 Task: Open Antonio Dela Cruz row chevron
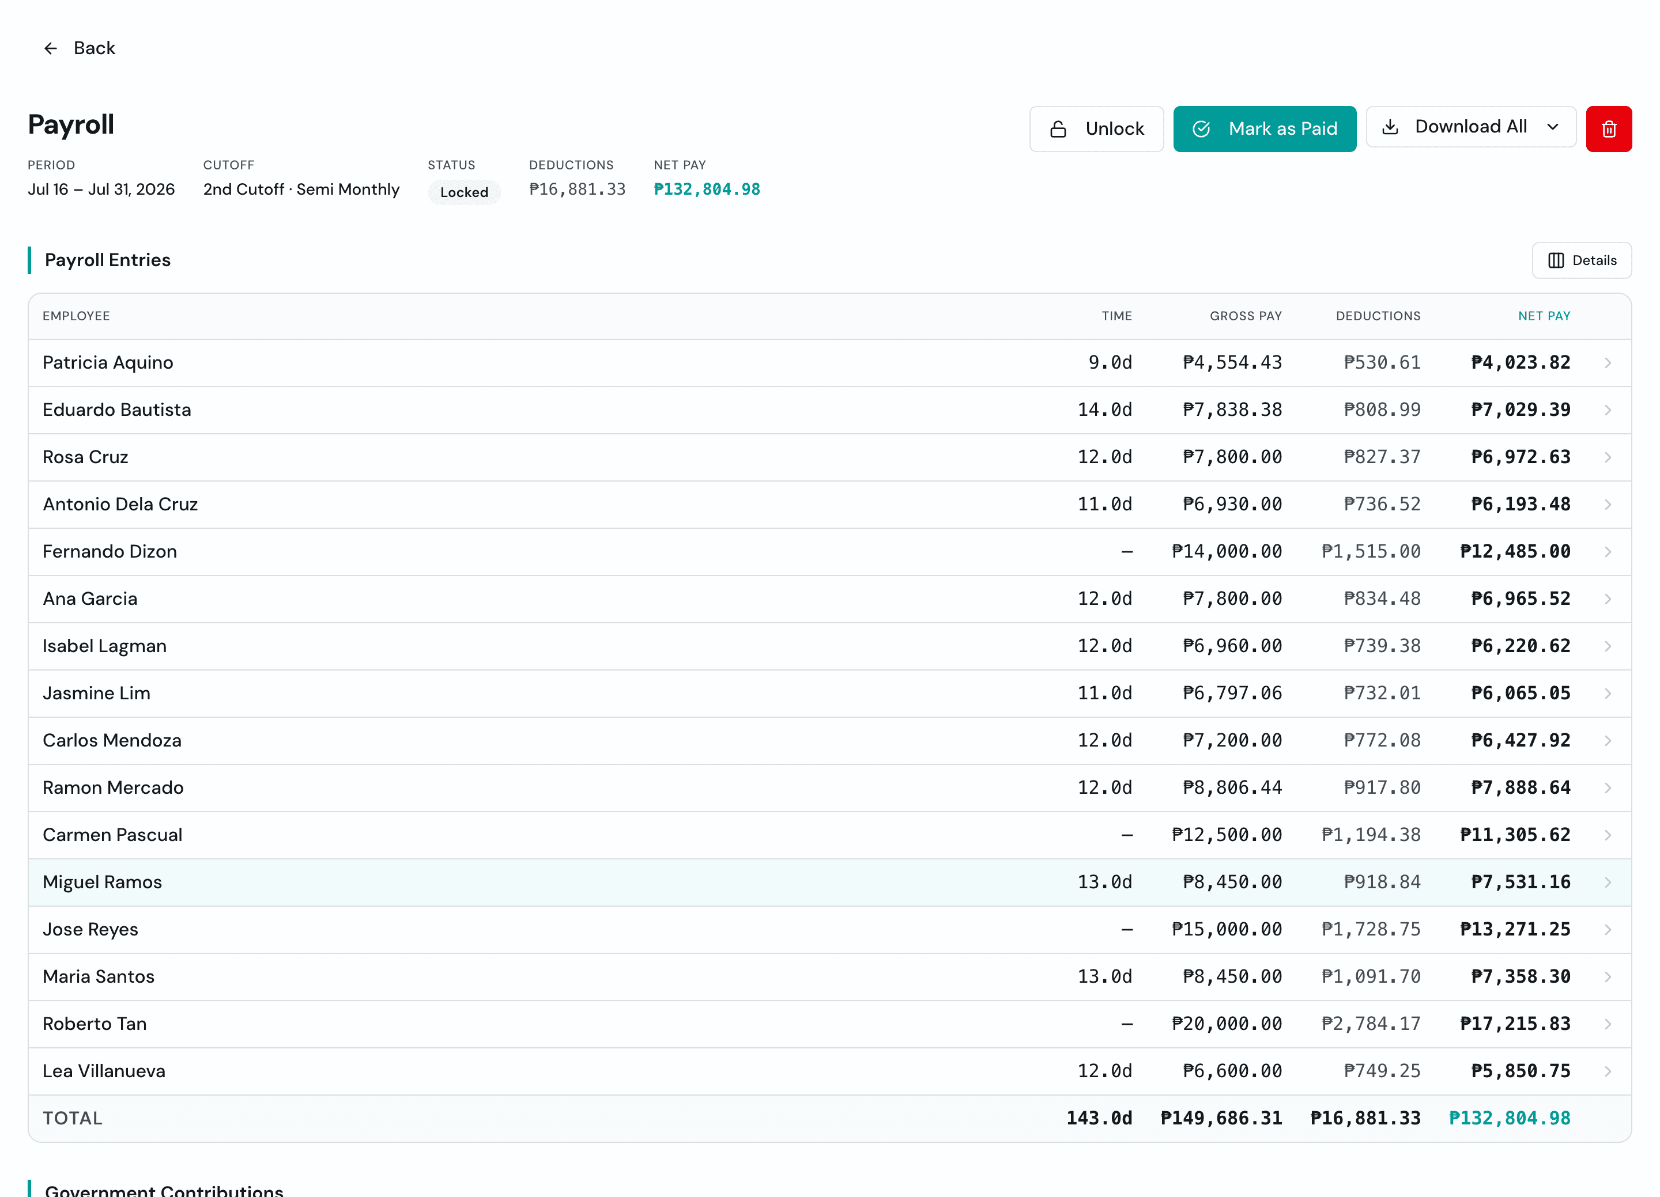1608,505
